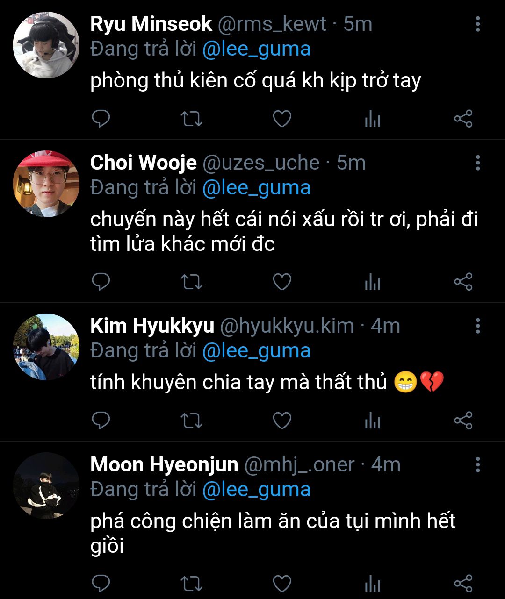This screenshot has height=599, width=505.
Task: Reply to Moon Hyeonjun's tweet
Action: 101,583
